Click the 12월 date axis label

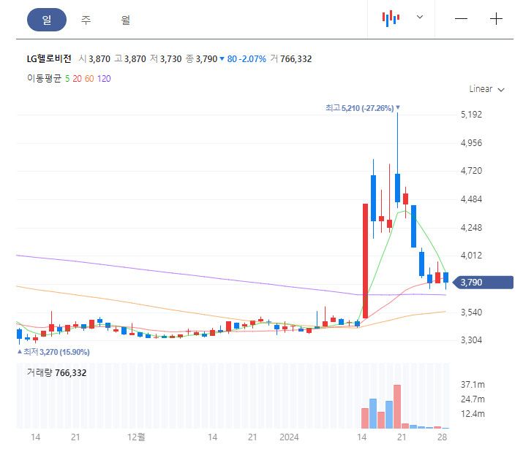pos(136,437)
